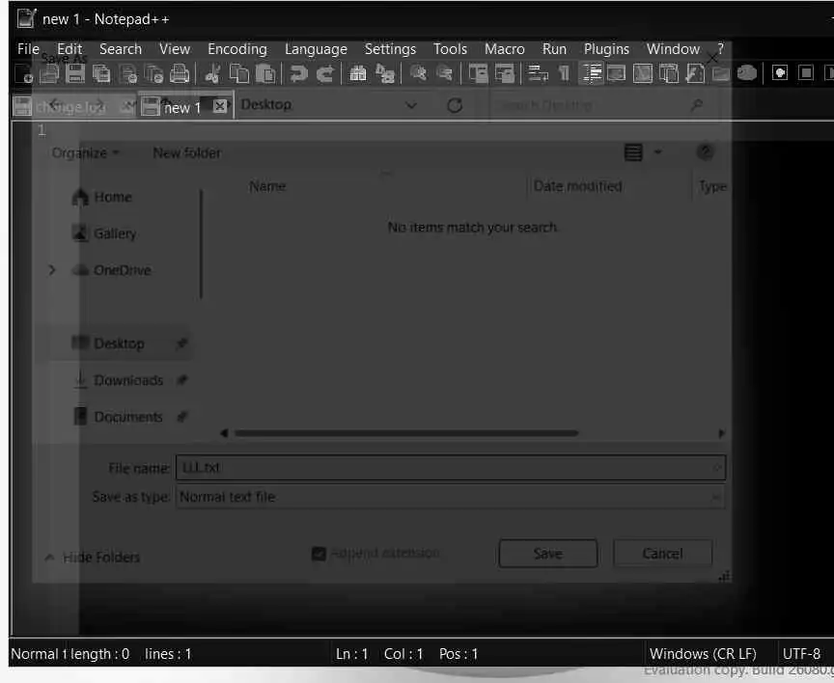Open the User Defined Language icon
Viewport: 834px width, 683px height.
tap(616, 73)
